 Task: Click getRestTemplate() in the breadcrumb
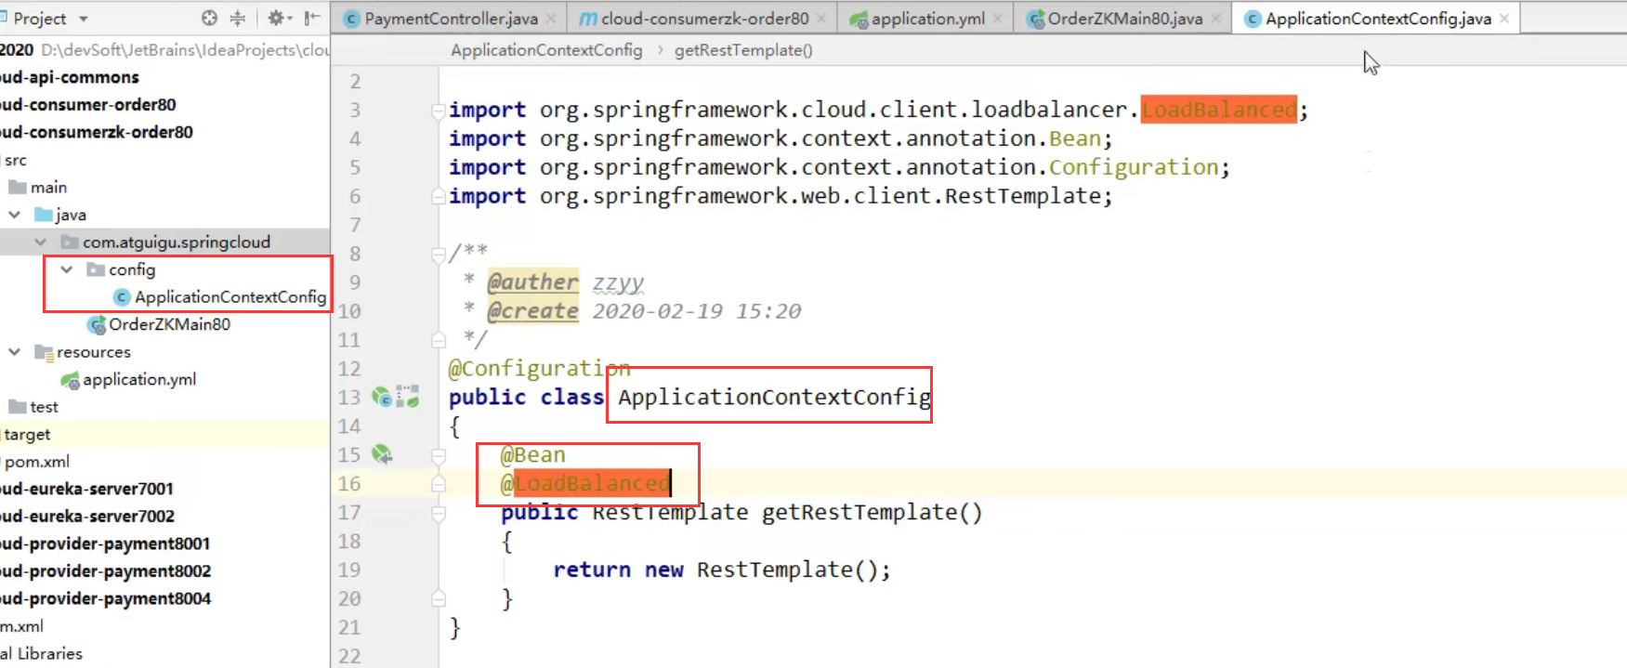[x=743, y=50]
